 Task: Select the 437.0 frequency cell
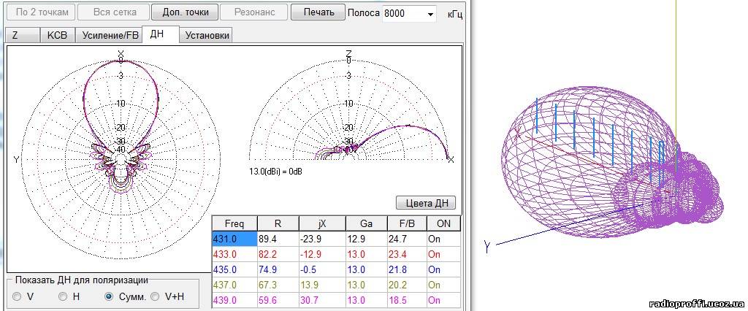tap(234, 285)
